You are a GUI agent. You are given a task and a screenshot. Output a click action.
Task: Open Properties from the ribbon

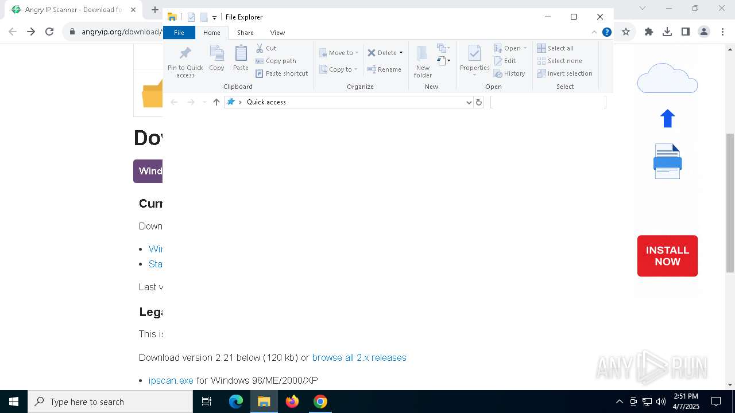click(474, 61)
